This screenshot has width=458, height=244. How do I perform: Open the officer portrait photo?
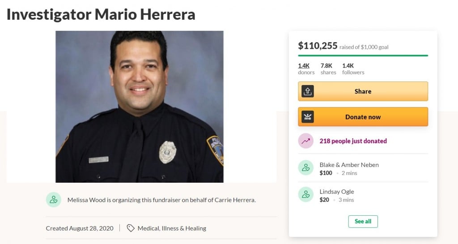pyautogui.click(x=140, y=107)
